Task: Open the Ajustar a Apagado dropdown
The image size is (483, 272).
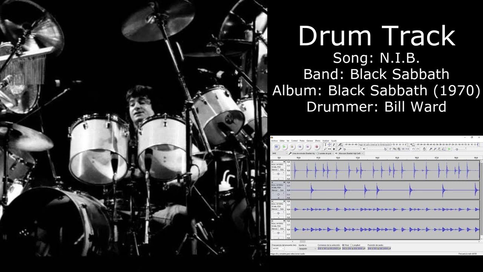Action: (x=308, y=249)
